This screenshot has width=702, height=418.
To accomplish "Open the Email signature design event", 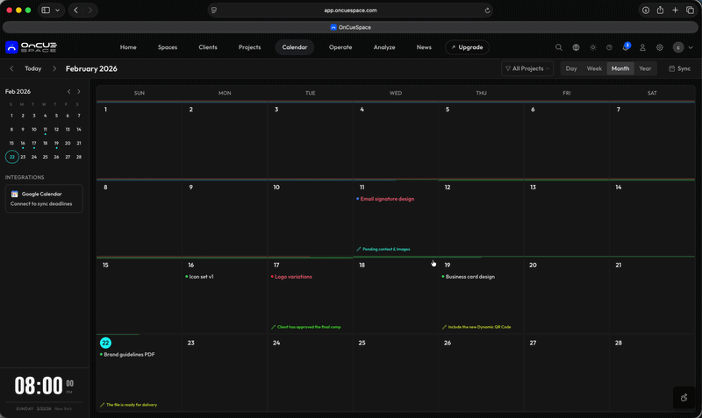I will coord(387,199).
